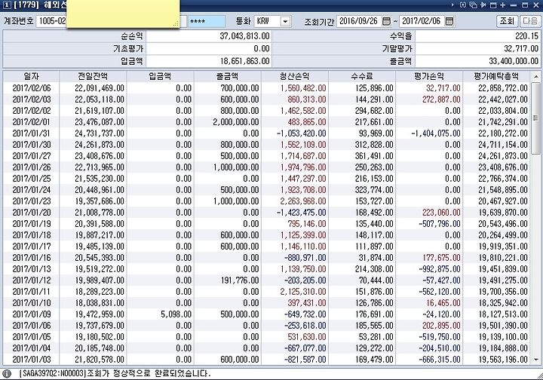Screen dimensions: 543x380
Task: Click settlement loss -1,423,475.00
Action: pos(301,213)
